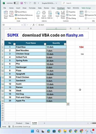96x134 pixels.
Task: Switch to the Home tab
Action: 11,8
